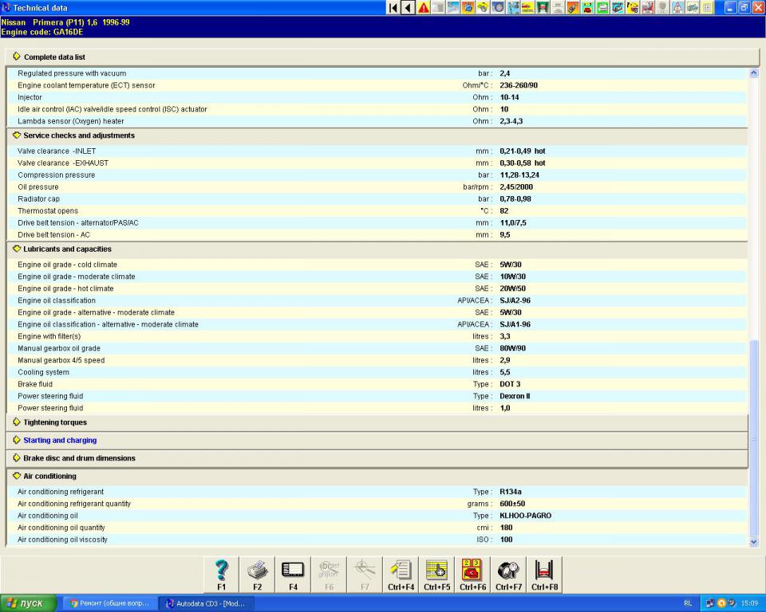Click the Ctrl+F4 document pencil button
766x612 pixels.
tap(401, 575)
